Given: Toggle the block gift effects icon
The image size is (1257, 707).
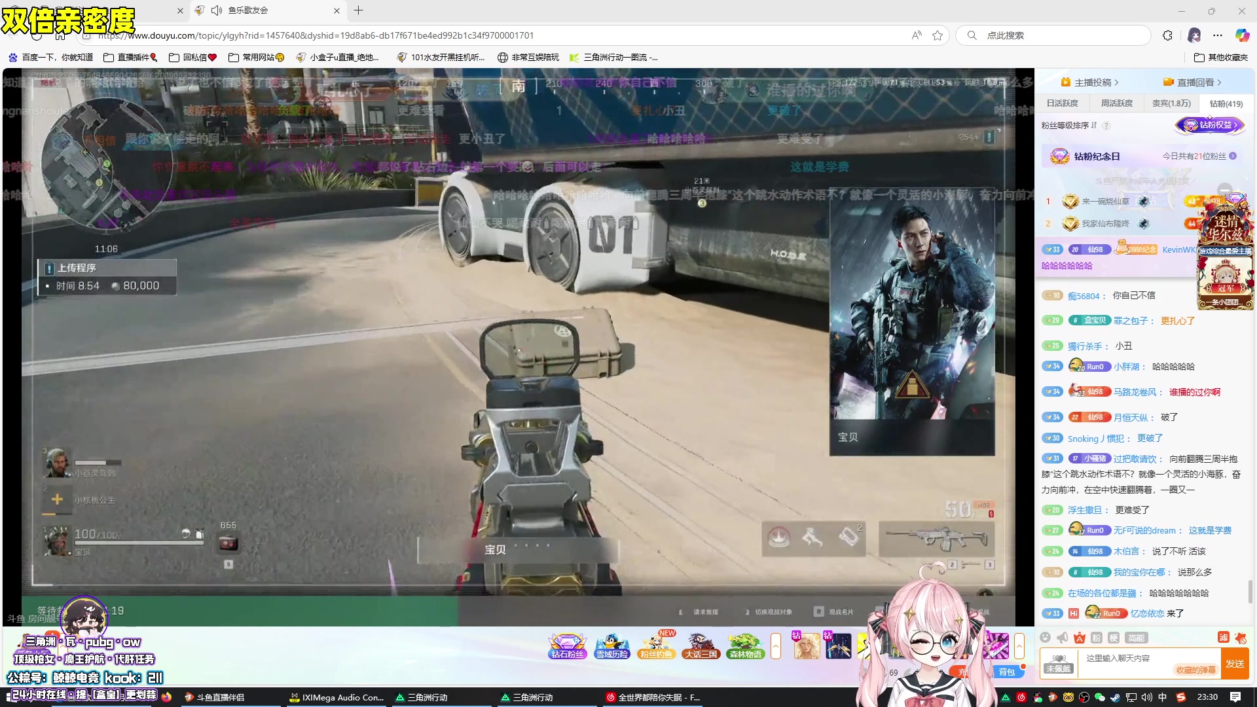Looking at the screenshot, I should tap(1241, 638).
